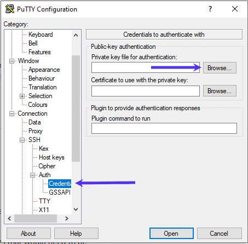Open the Host keys settings

(x=51, y=157)
